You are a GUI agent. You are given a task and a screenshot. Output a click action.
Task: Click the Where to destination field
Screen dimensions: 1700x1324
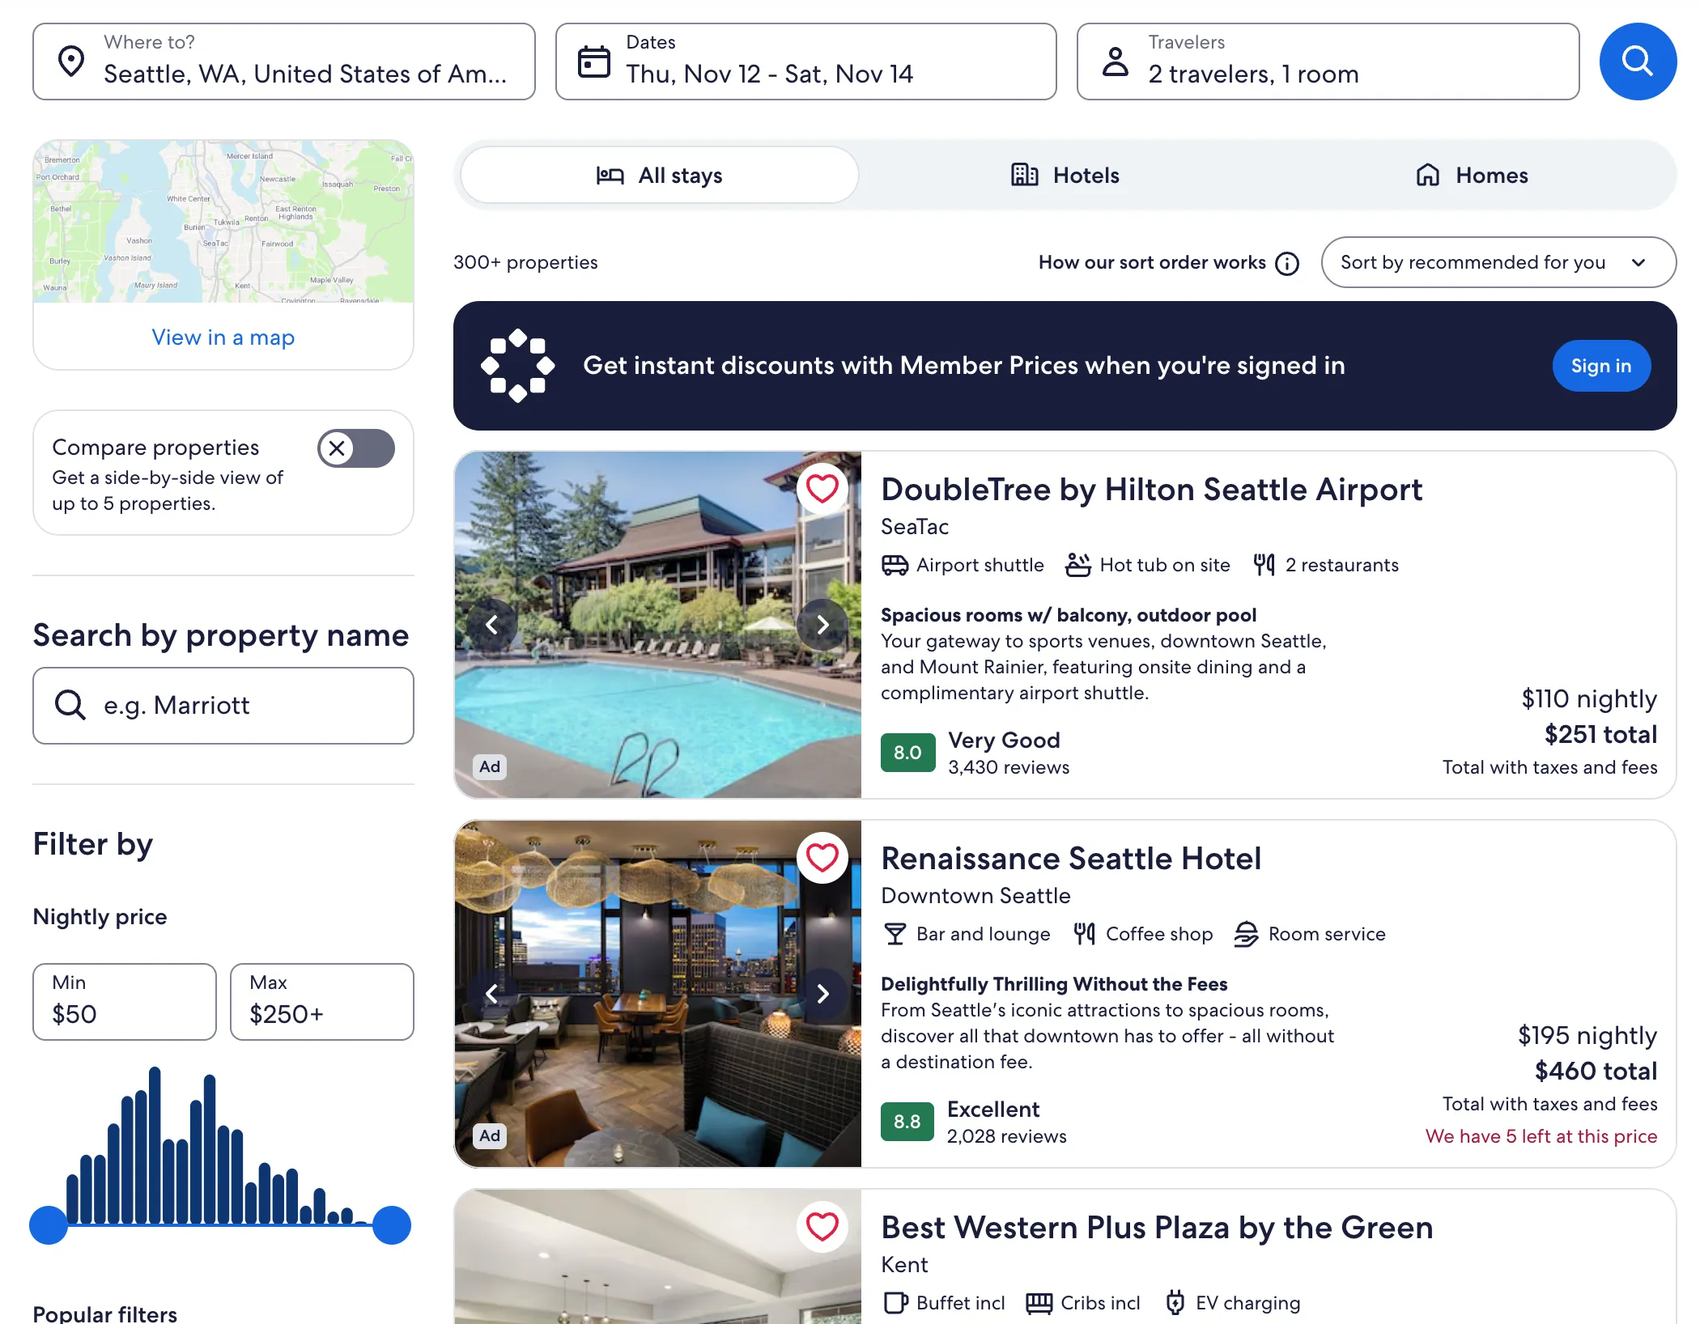click(284, 62)
